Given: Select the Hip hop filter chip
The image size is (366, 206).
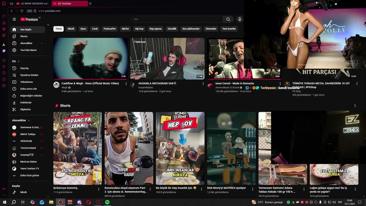Looking at the screenshot, I should 139,29.
